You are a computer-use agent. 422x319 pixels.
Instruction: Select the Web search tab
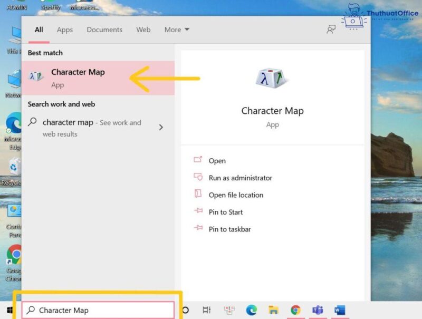(143, 30)
